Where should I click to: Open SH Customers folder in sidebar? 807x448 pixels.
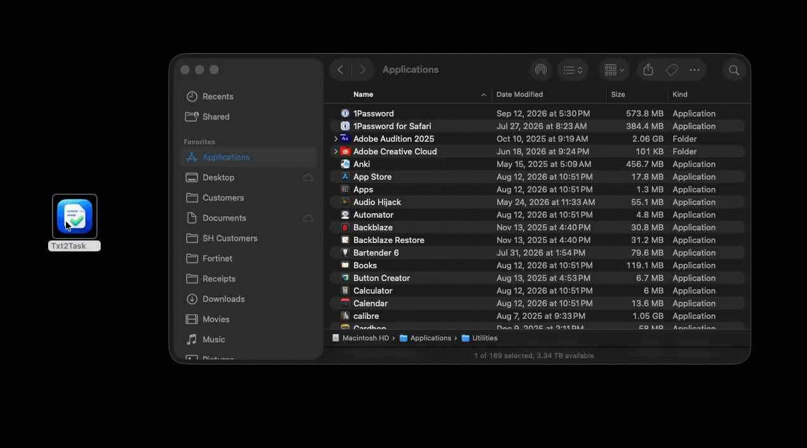(x=248, y=238)
